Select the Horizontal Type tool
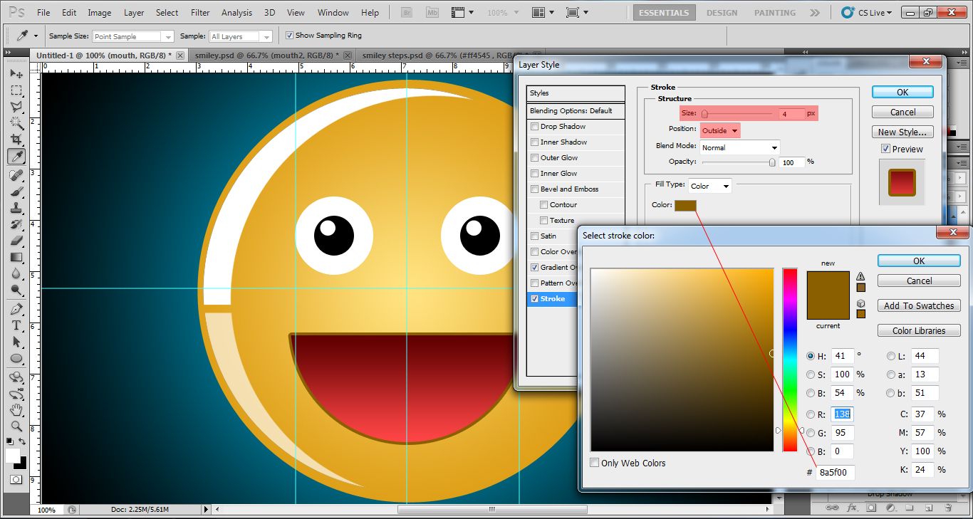Viewport: 973px width, 519px height. tap(16, 325)
